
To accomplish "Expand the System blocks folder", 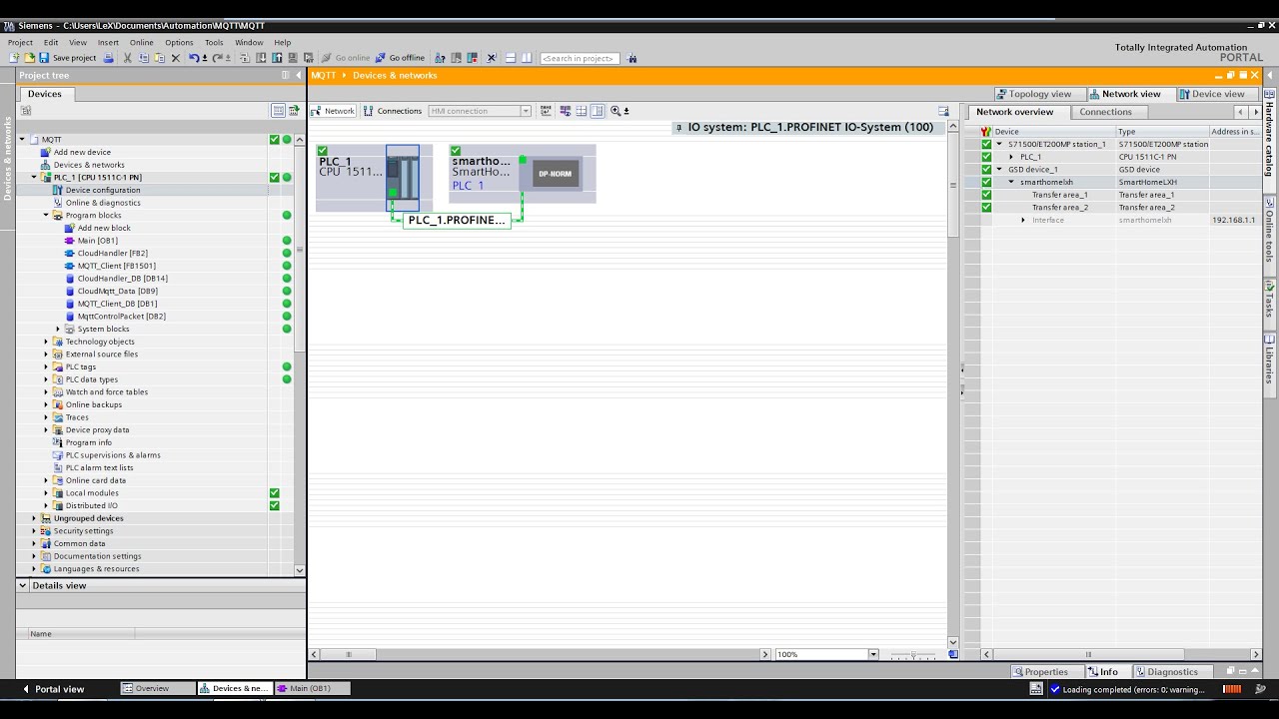I will (x=58, y=329).
